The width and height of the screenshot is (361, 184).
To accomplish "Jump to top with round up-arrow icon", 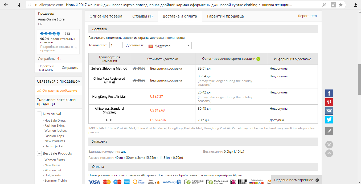I will [x=329, y=153].
